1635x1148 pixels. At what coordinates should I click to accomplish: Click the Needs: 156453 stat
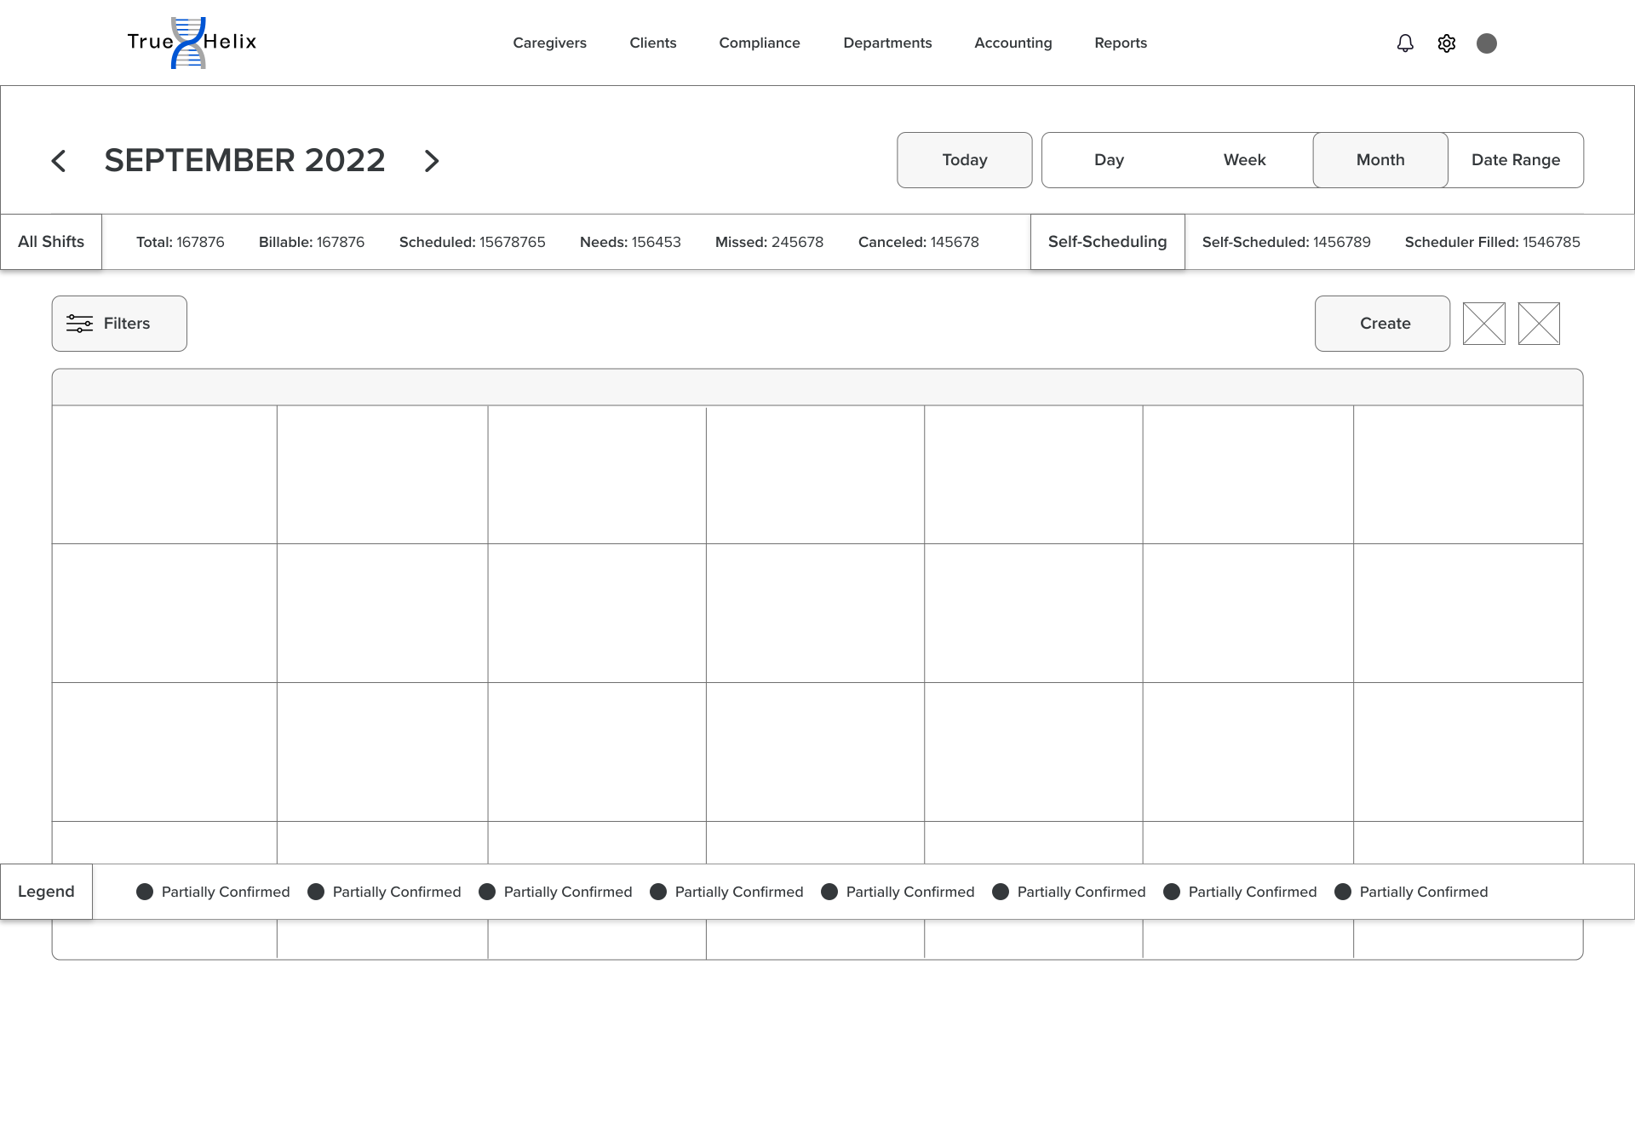(x=630, y=242)
